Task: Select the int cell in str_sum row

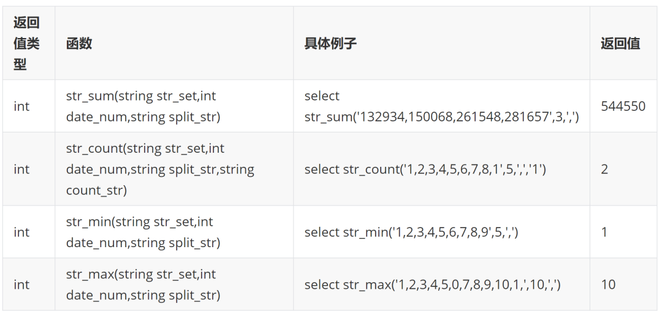Action: pos(21,106)
